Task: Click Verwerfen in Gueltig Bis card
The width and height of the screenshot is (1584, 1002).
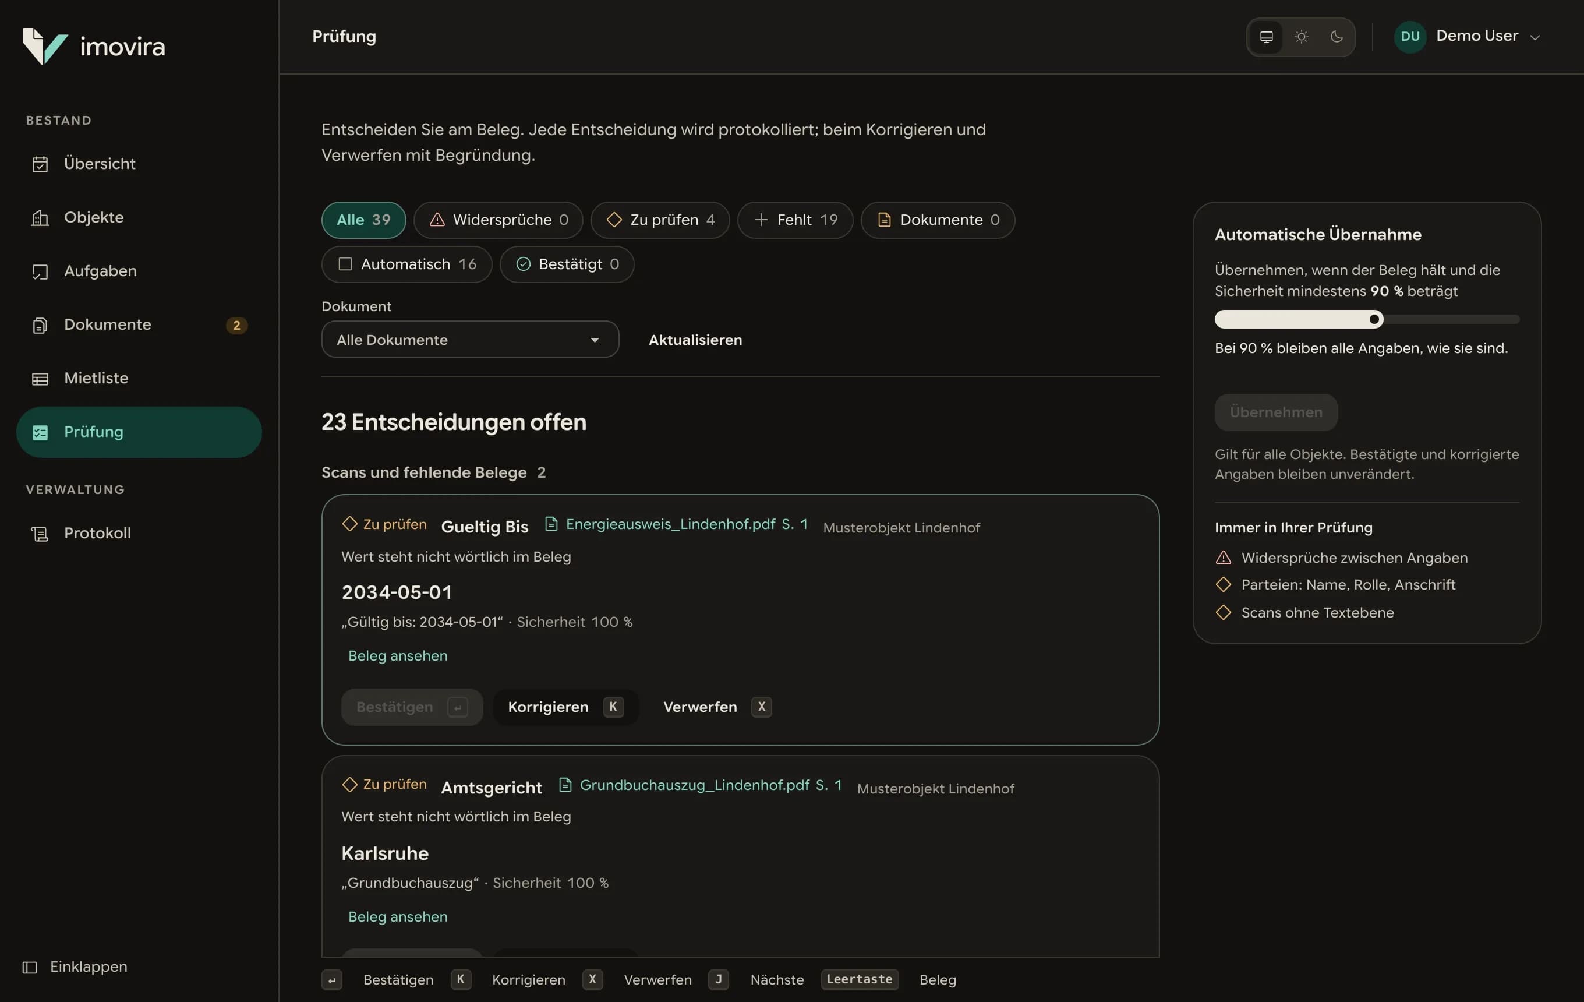Action: click(x=717, y=707)
